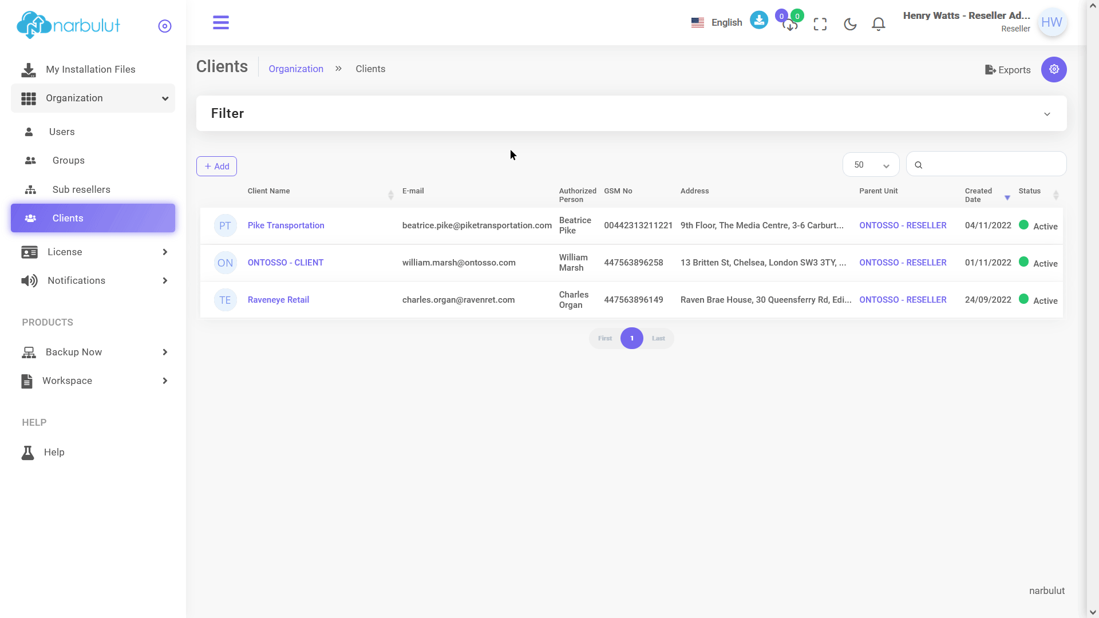Toggle the sidebar pin circle icon

(x=165, y=26)
